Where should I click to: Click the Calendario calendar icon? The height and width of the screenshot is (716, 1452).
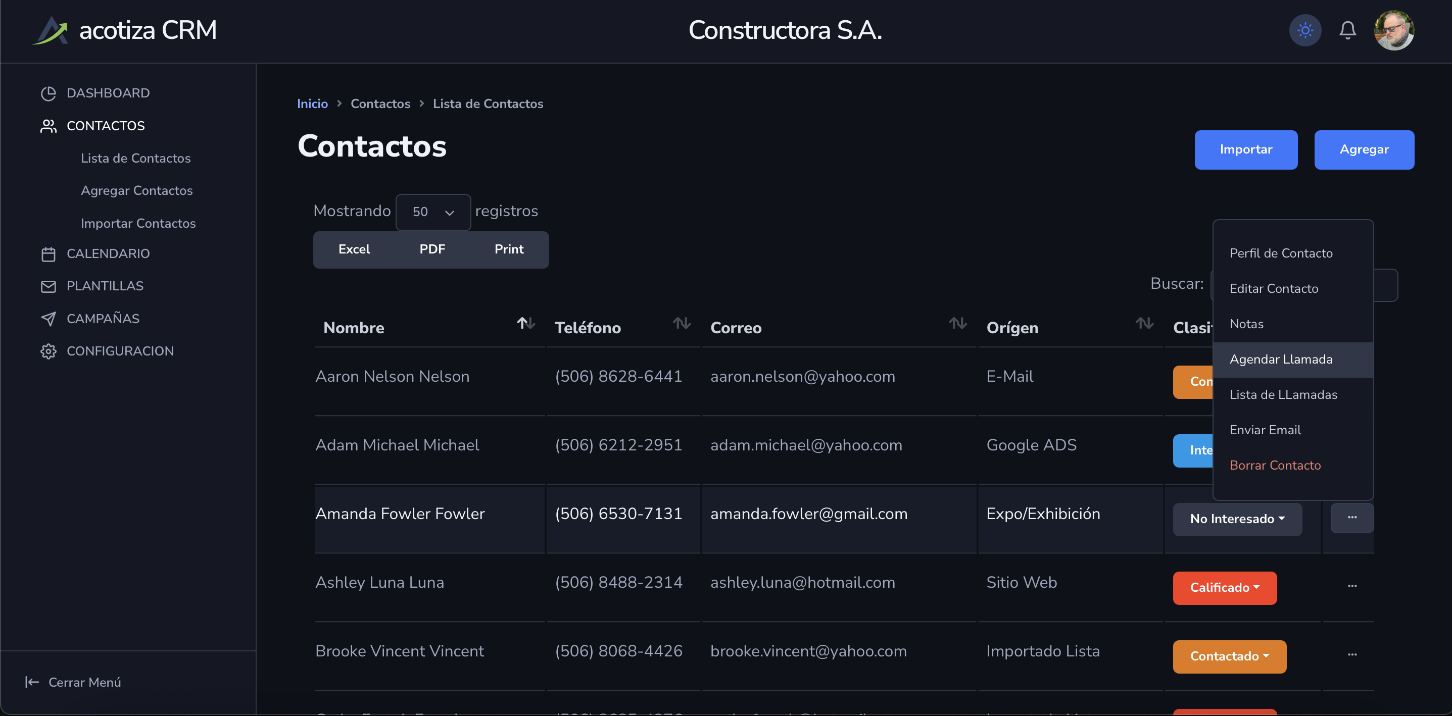click(x=49, y=254)
